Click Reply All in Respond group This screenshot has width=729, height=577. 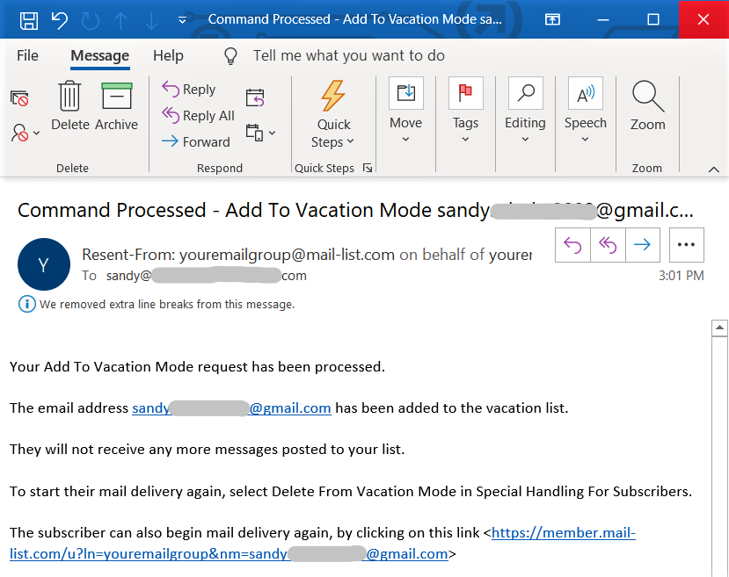coord(198,116)
